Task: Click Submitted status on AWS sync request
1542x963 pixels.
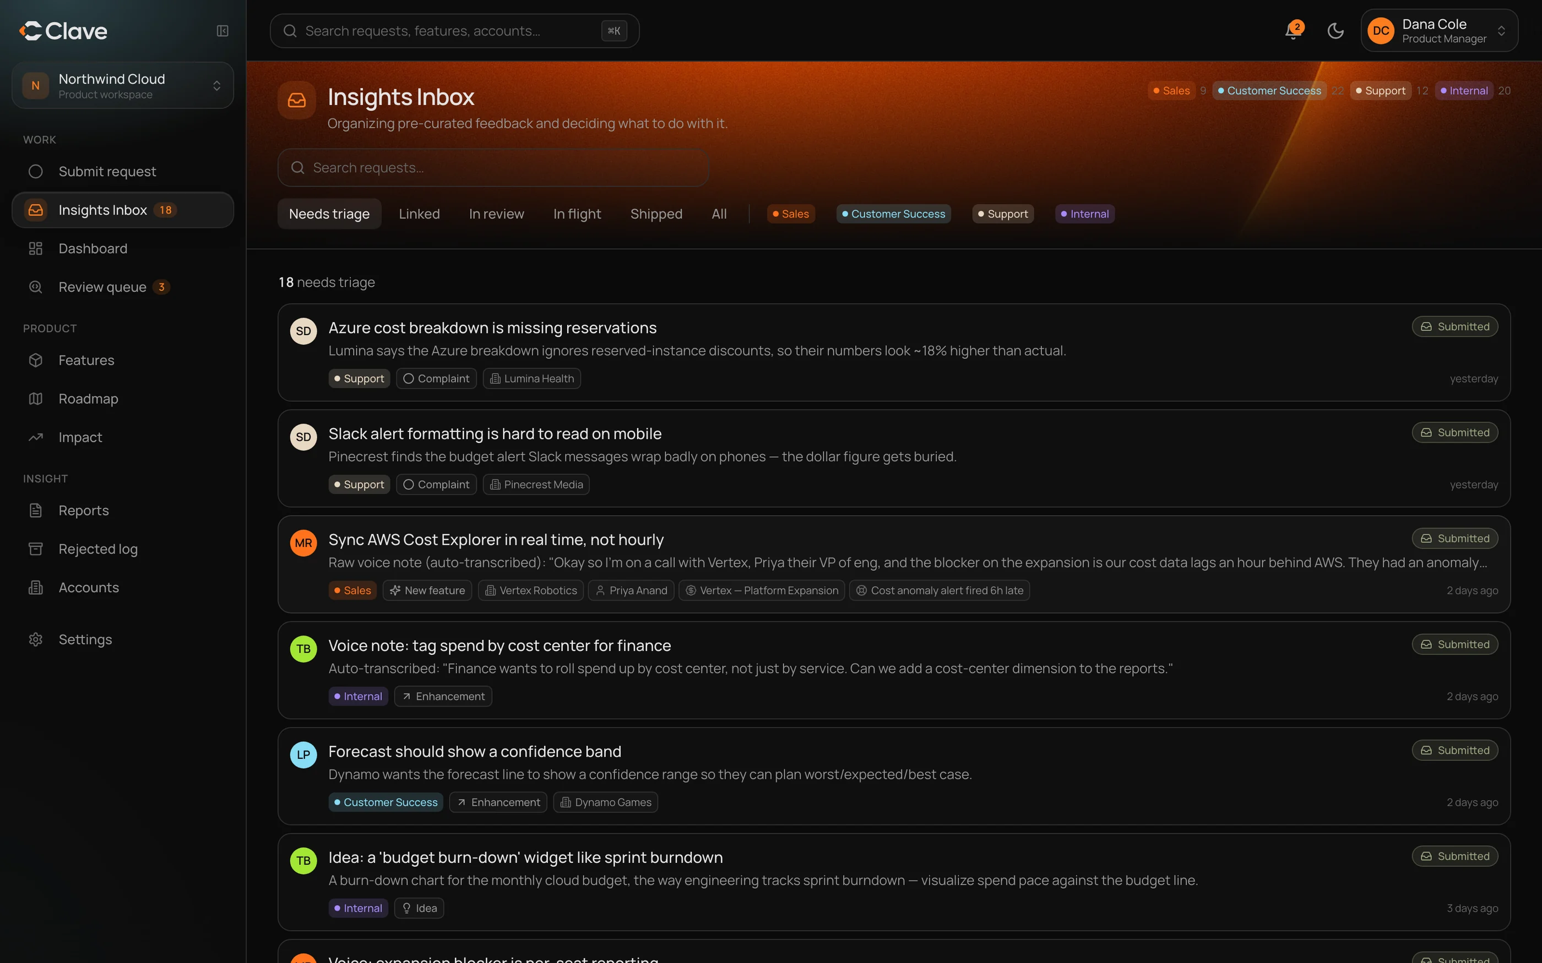Action: pos(1454,539)
